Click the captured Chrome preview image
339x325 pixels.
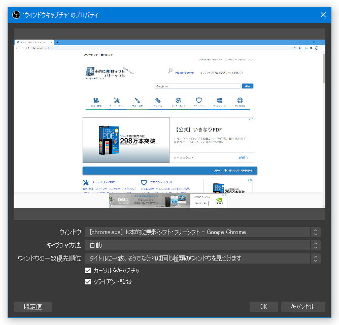(x=169, y=124)
